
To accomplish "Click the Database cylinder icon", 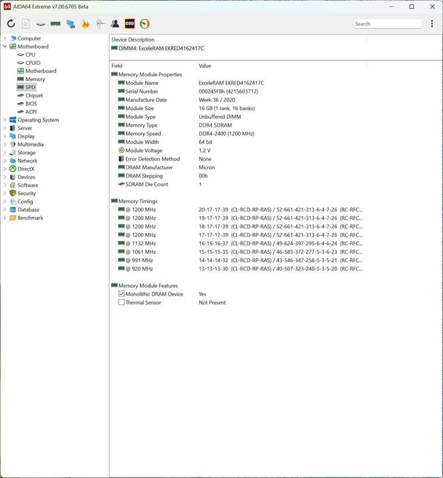I will (x=13, y=210).
